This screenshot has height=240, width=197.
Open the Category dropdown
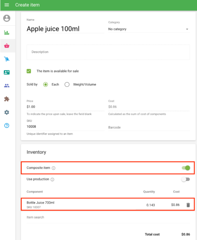click(x=149, y=29)
